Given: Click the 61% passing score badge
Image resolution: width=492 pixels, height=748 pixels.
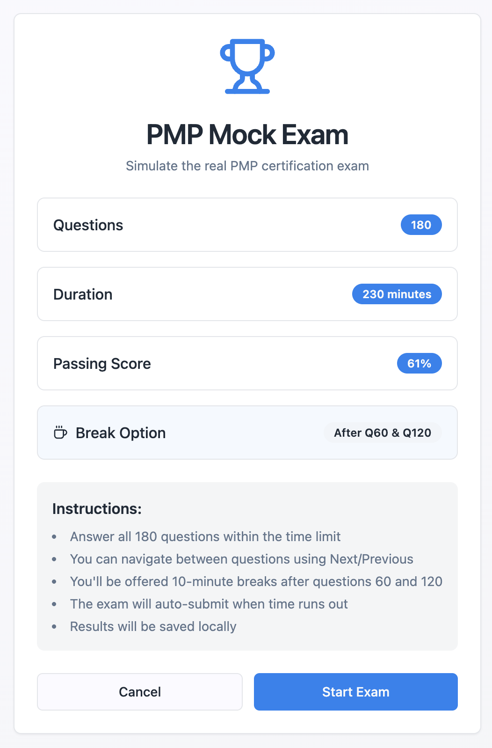Looking at the screenshot, I should (419, 363).
